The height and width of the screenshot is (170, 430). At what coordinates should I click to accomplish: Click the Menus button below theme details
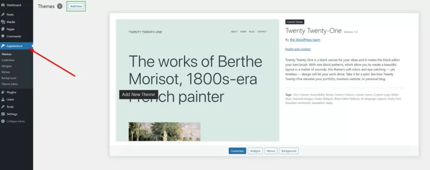(x=271, y=151)
